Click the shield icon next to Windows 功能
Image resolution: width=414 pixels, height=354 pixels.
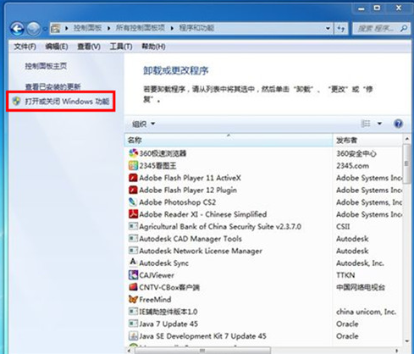(17, 101)
